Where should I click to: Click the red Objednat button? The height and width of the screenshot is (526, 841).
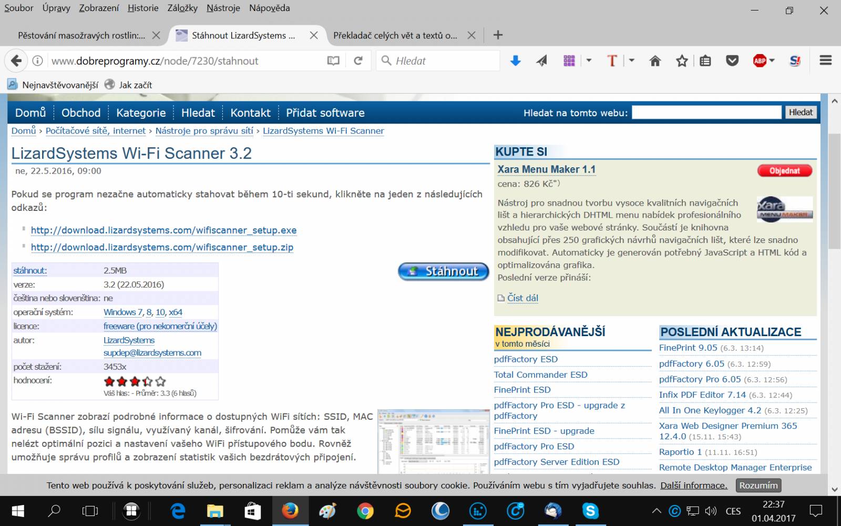785,170
